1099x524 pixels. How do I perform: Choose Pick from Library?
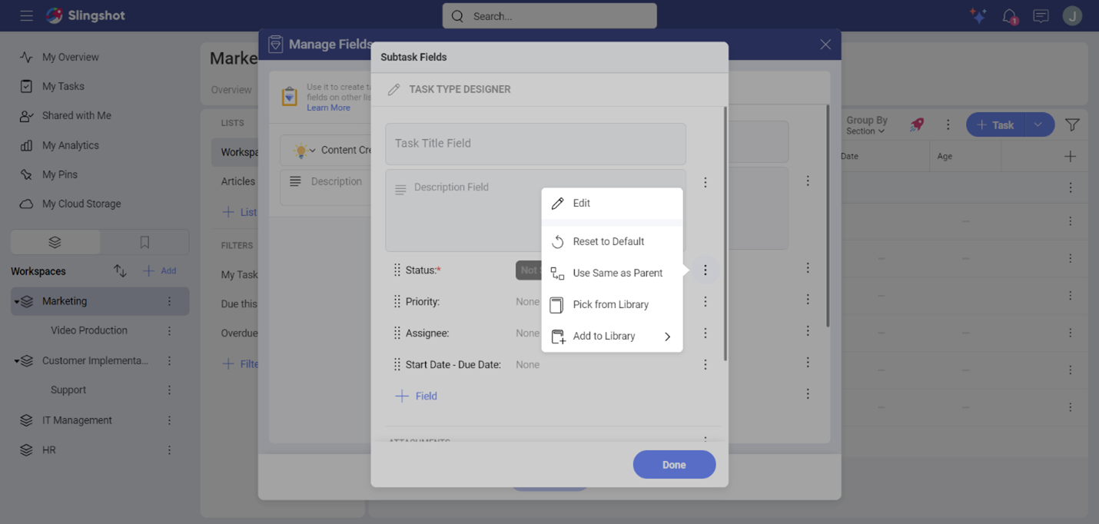coord(612,305)
